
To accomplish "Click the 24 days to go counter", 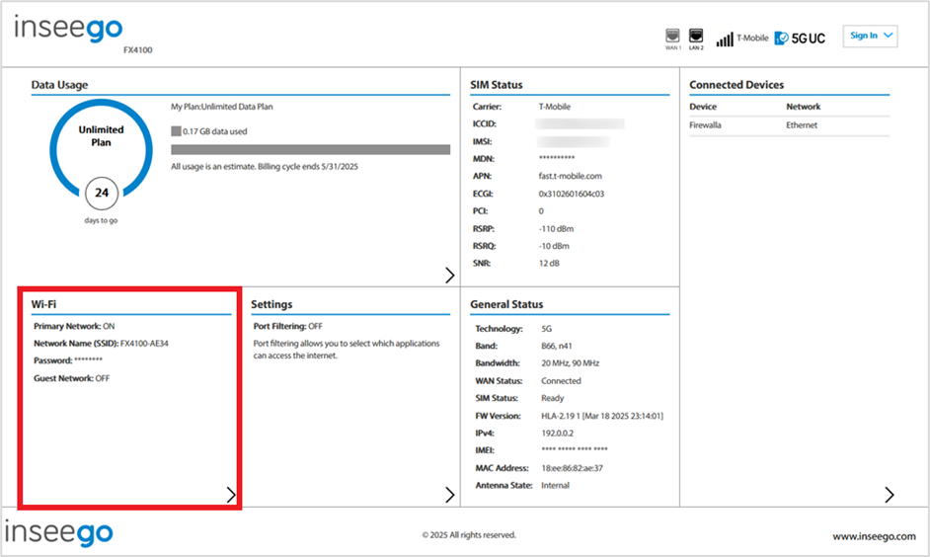I will pos(102,193).
